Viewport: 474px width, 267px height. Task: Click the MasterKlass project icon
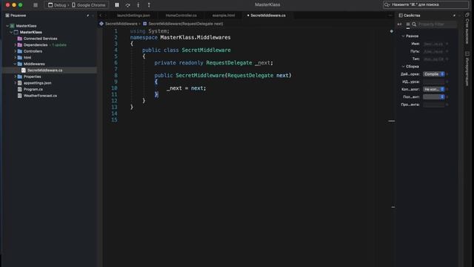(16, 32)
